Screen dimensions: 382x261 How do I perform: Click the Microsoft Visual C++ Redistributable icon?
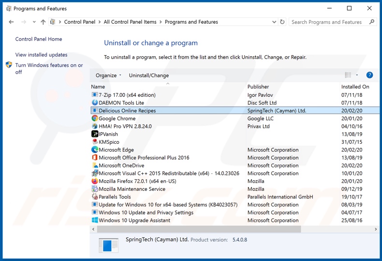coord(94,173)
